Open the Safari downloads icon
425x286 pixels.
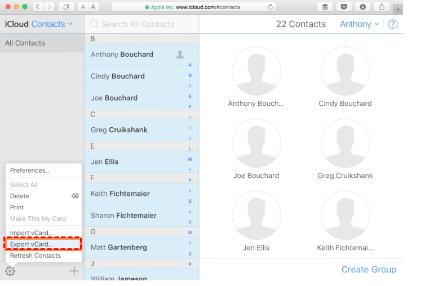click(362, 7)
